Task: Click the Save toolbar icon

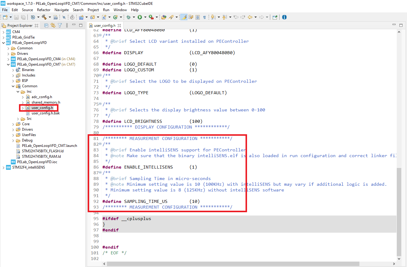Action: (17, 17)
